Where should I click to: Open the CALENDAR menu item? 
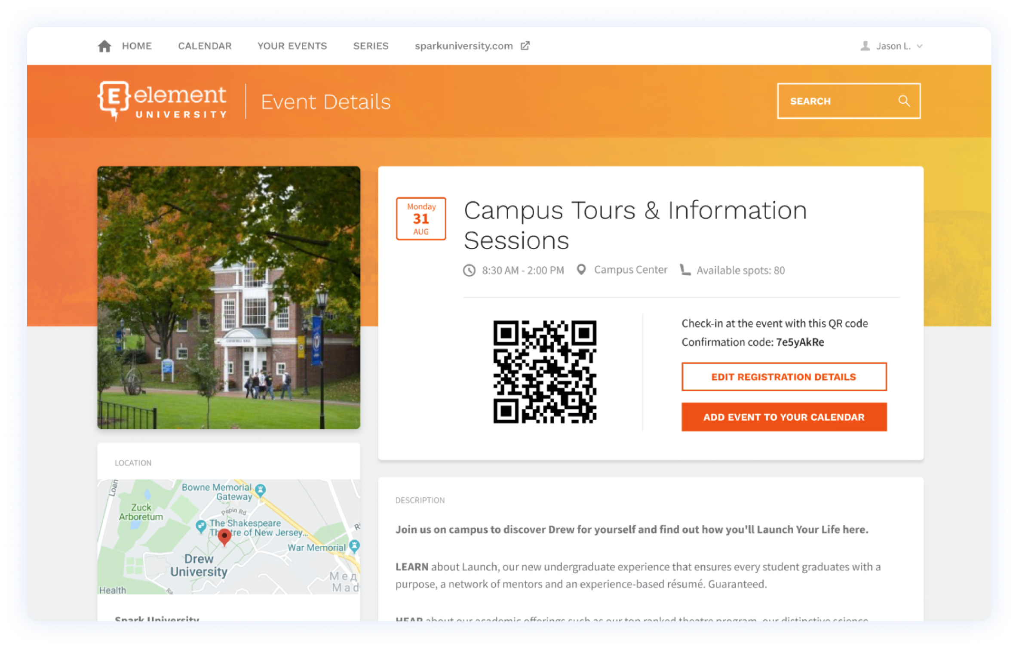[x=205, y=46]
